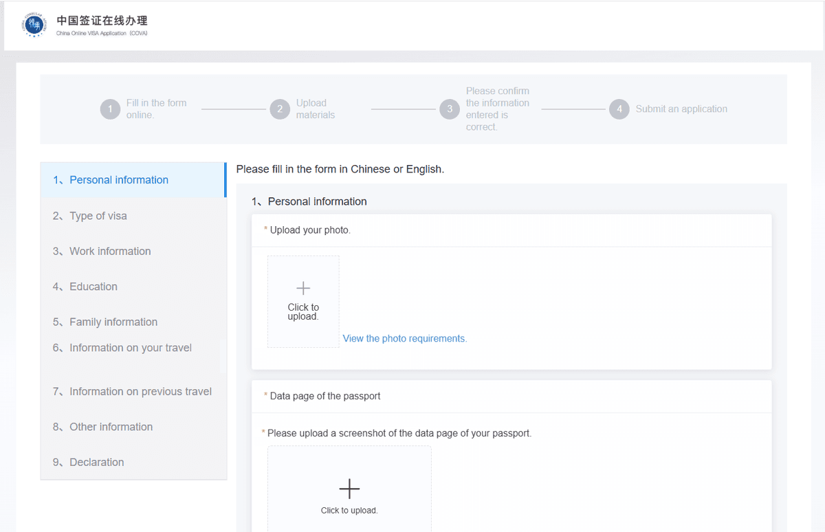Click the plus icon to upload your photo
The width and height of the screenshot is (825, 532).
point(303,288)
